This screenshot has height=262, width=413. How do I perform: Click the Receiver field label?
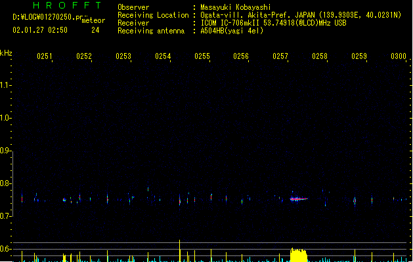133,23
